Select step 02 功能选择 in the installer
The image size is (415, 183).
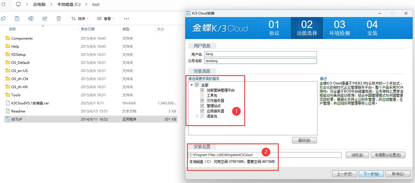click(307, 28)
